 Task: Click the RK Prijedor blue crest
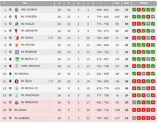click(17, 52)
